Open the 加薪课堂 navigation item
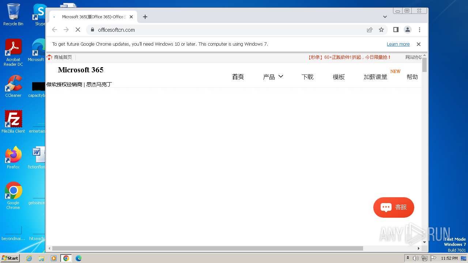Viewport: 468px width, 263px height. pyautogui.click(x=375, y=77)
